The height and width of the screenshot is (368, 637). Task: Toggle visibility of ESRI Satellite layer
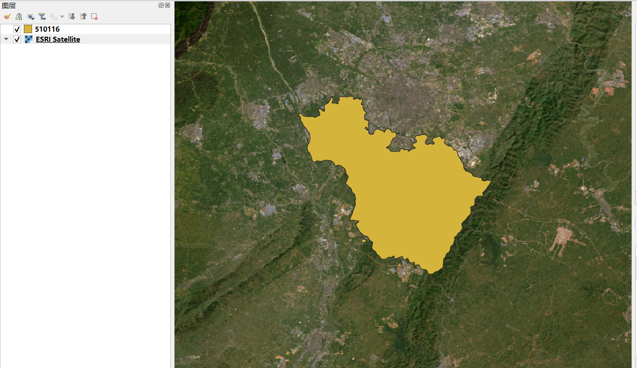tap(17, 39)
